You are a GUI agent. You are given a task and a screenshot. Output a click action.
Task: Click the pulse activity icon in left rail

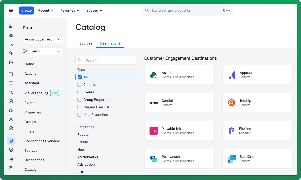click(11, 150)
